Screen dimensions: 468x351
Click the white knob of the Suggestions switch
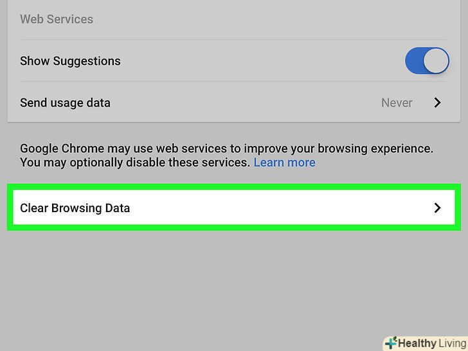tap(435, 61)
